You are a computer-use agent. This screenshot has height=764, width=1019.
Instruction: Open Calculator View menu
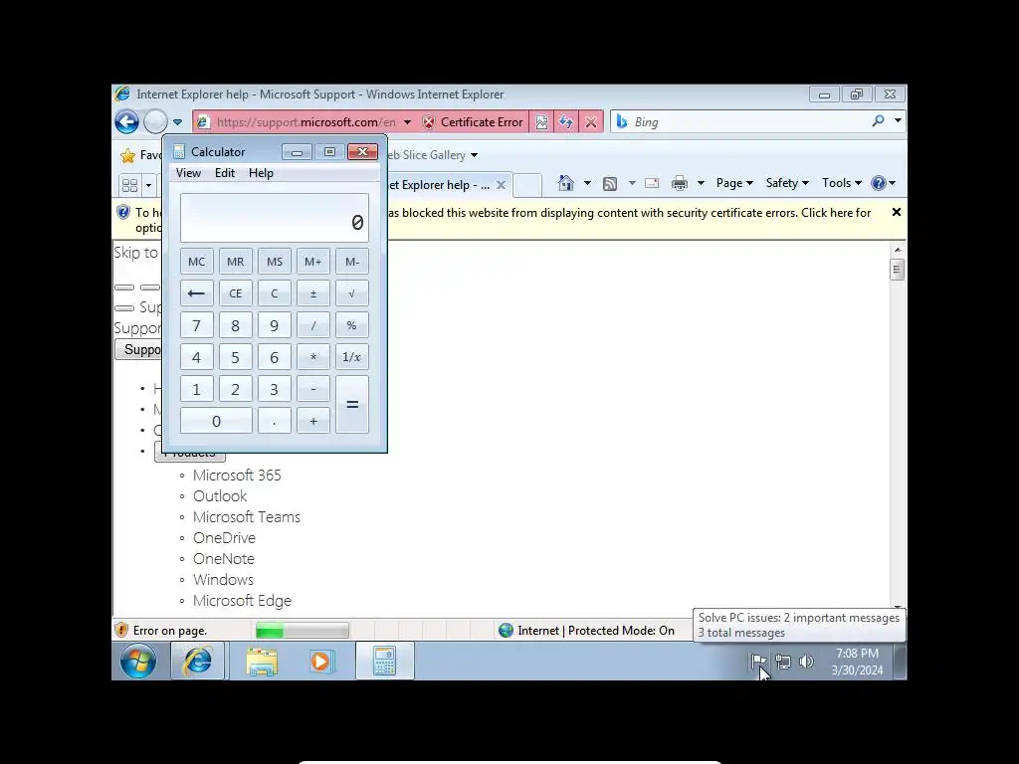point(188,173)
